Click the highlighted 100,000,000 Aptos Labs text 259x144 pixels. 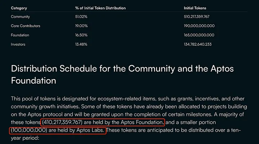pyautogui.click(x=58, y=130)
